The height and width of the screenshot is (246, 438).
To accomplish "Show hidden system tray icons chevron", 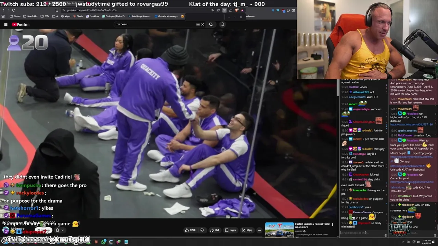I will [403, 242].
